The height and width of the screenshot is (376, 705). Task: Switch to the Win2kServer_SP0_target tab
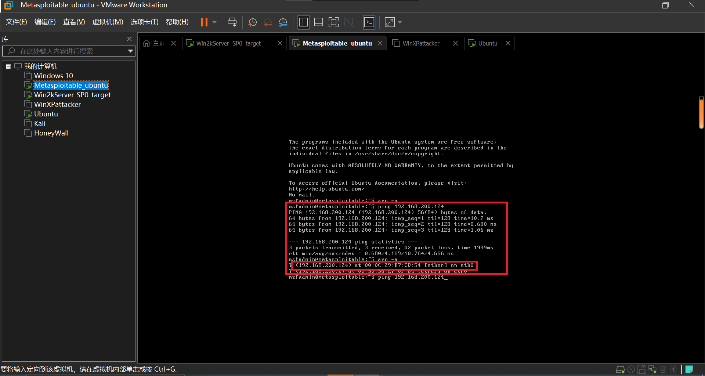click(x=228, y=43)
